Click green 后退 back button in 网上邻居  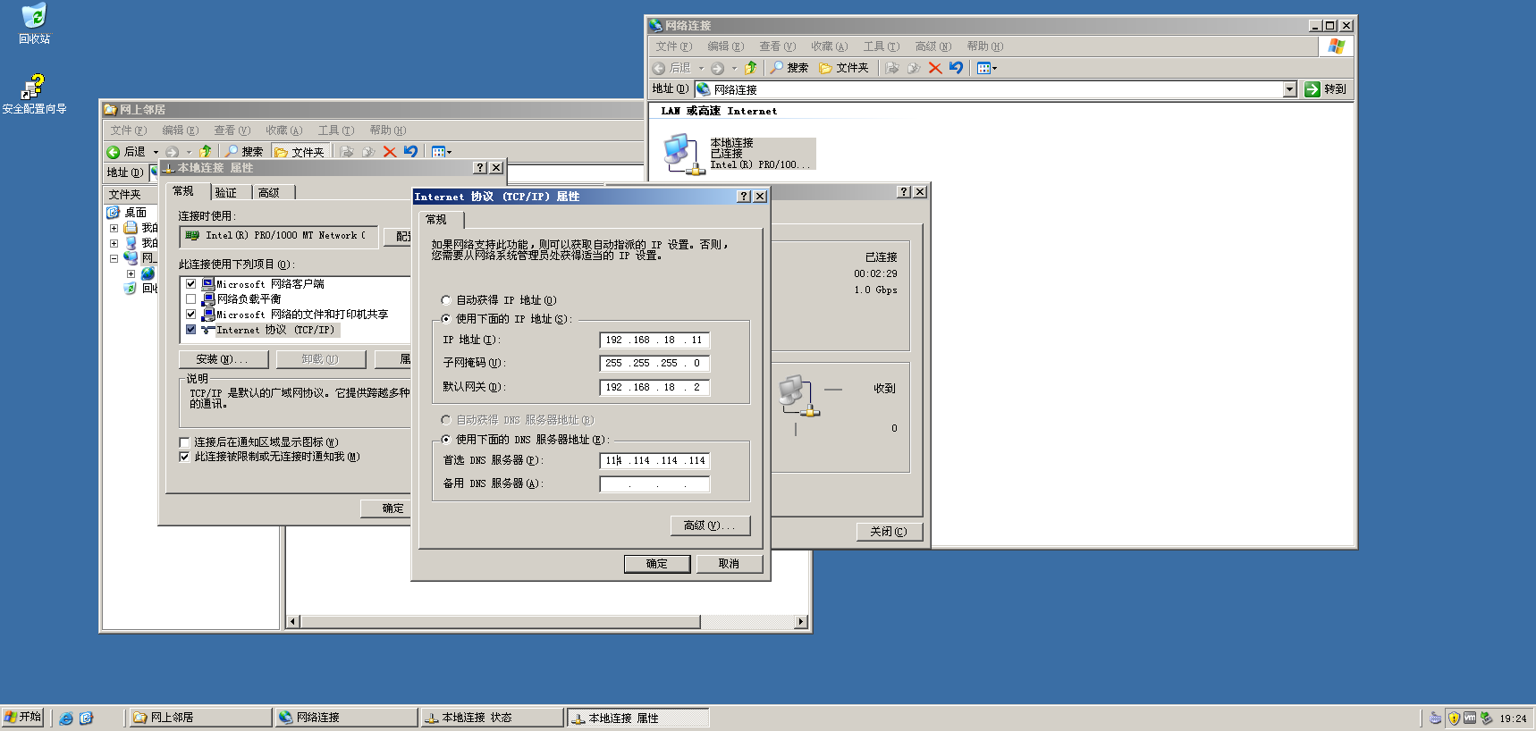click(125, 152)
